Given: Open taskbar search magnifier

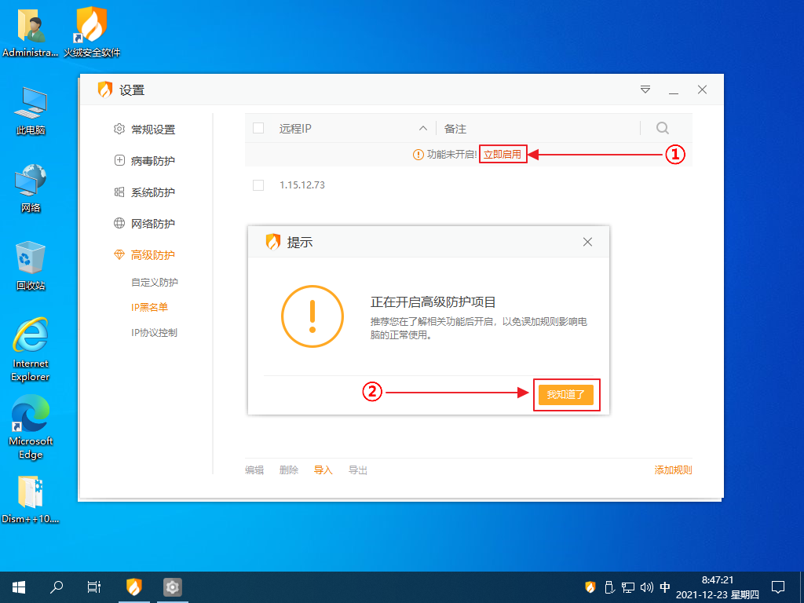Looking at the screenshot, I should (57, 587).
